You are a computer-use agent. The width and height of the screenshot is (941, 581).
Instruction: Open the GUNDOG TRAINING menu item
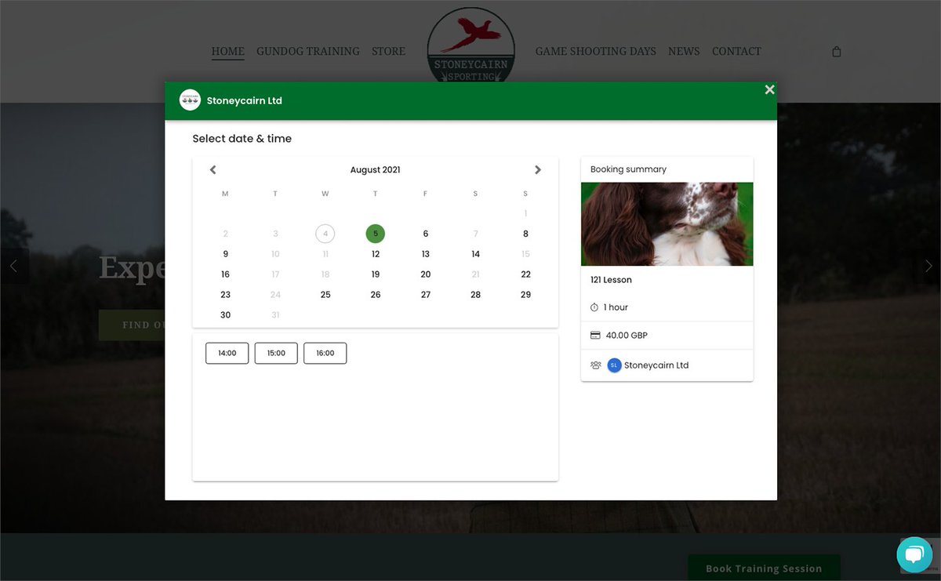(x=307, y=51)
